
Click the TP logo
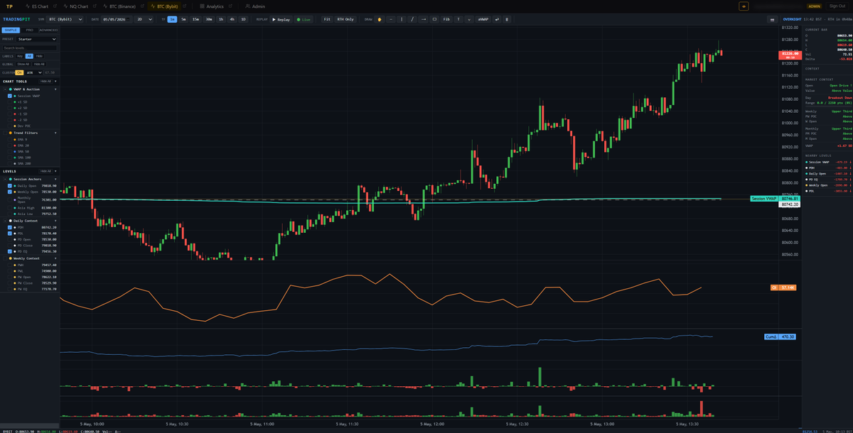pyautogui.click(x=9, y=6)
